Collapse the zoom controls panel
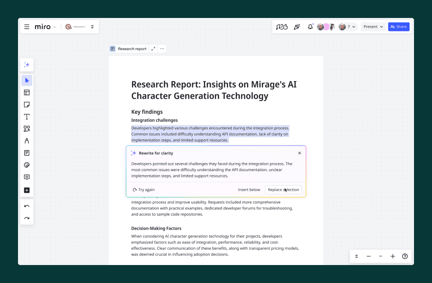Image resolution: width=432 pixels, height=283 pixels. pos(356,256)
